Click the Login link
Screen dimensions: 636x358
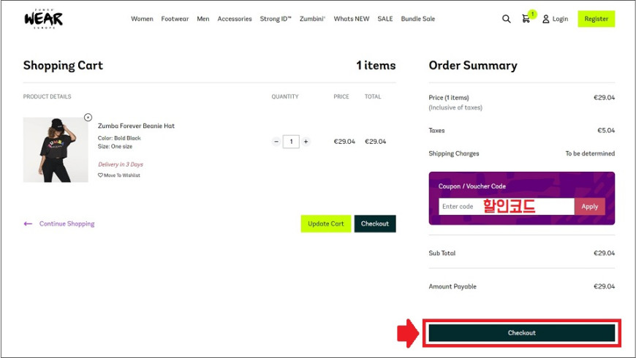(560, 19)
